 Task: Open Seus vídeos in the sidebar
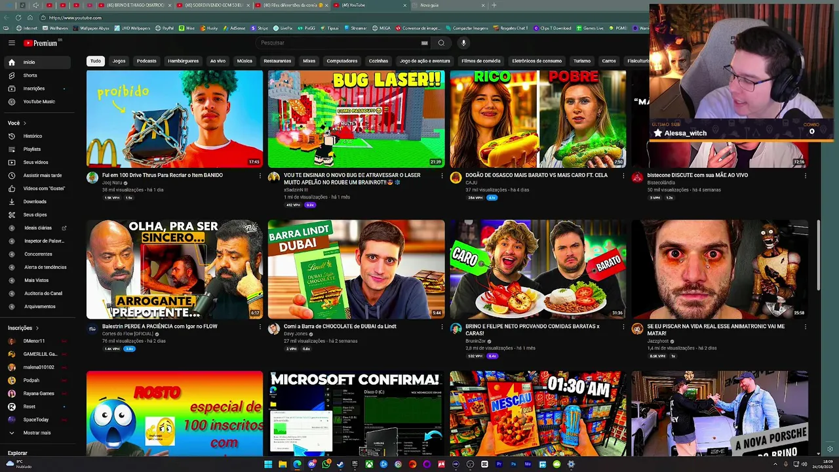(37, 162)
